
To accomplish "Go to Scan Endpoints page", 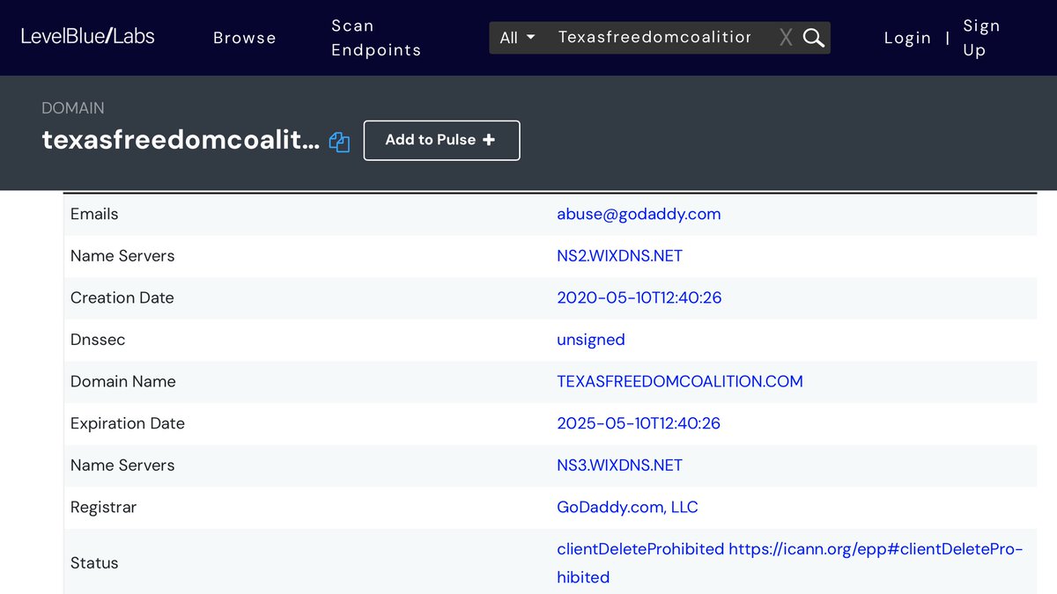I will [x=376, y=38].
